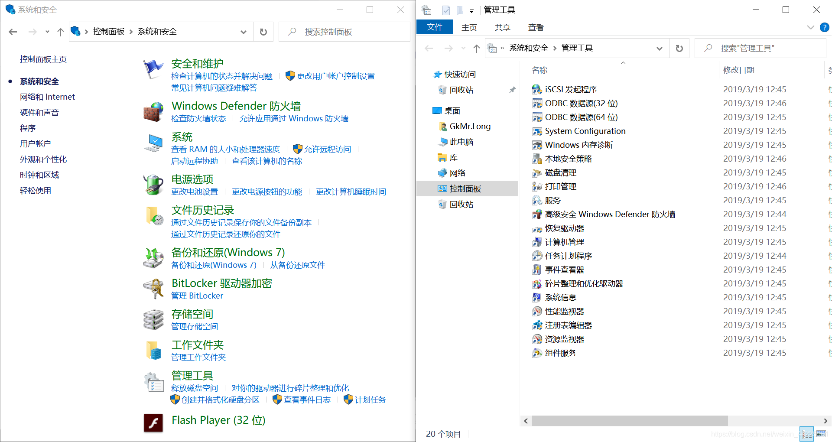The height and width of the screenshot is (442, 832).
Task: Go back in the control panel window
Action: pyautogui.click(x=13, y=32)
